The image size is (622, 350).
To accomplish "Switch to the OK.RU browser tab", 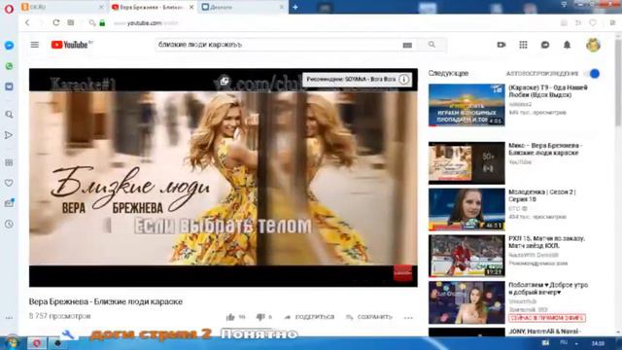I will [x=61, y=7].
